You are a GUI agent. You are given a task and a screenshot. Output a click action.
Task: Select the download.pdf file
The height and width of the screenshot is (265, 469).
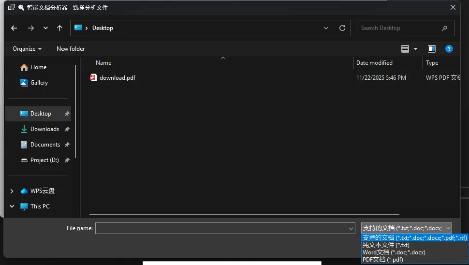click(x=117, y=78)
